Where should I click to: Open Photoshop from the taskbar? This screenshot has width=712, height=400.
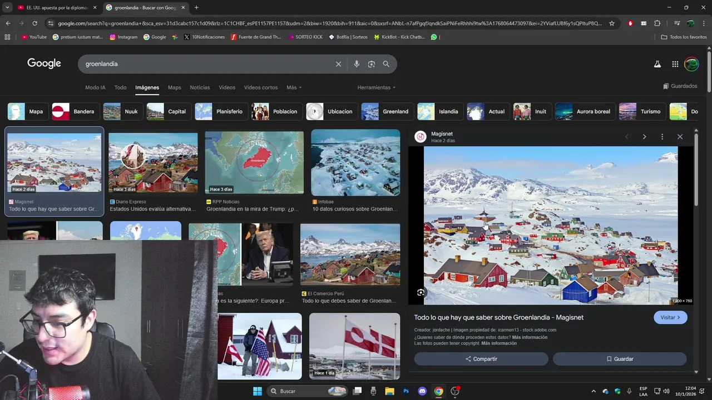406,391
